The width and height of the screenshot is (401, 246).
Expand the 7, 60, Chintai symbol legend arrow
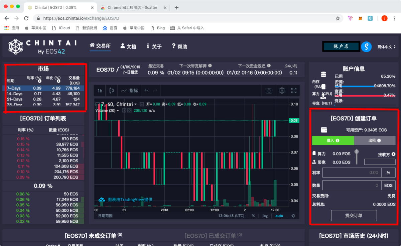tap(136, 104)
